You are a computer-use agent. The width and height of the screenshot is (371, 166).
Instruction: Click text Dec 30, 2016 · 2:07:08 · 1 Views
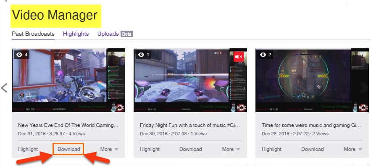coord(173,134)
